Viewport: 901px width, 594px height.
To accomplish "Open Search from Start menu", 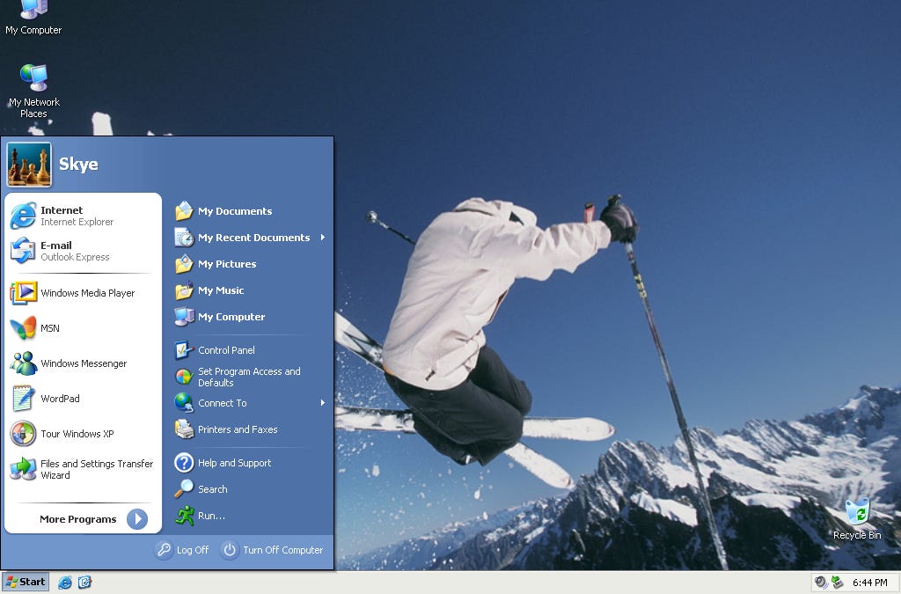I will click(249, 489).
